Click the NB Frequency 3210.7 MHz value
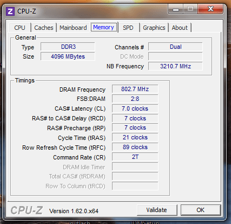The height and width of the screenshot is (224, 231). (x=175, y=66)
